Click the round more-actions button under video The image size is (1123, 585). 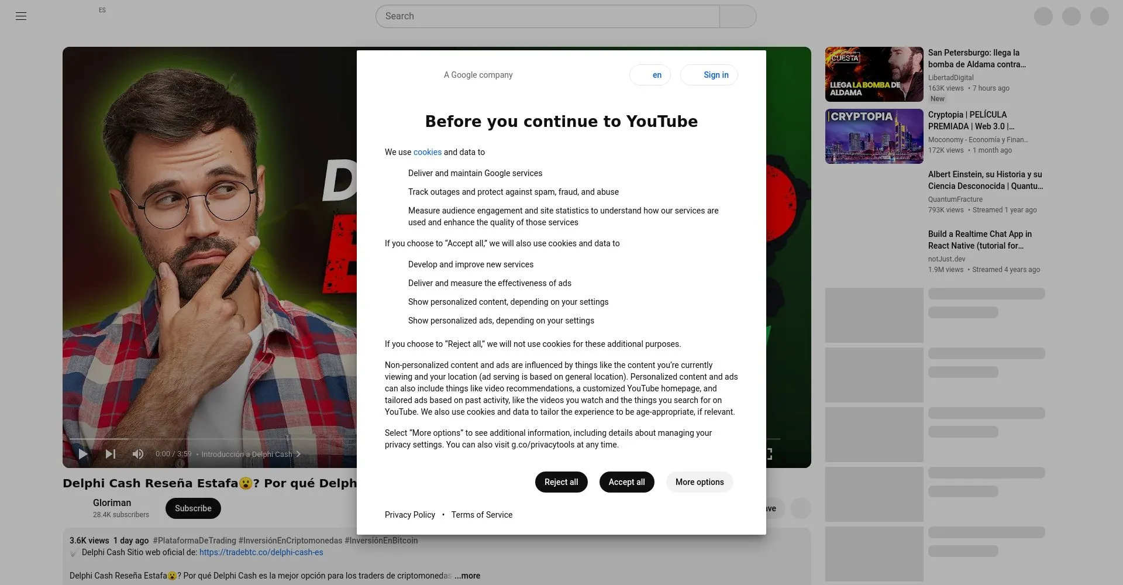(801, 508)
